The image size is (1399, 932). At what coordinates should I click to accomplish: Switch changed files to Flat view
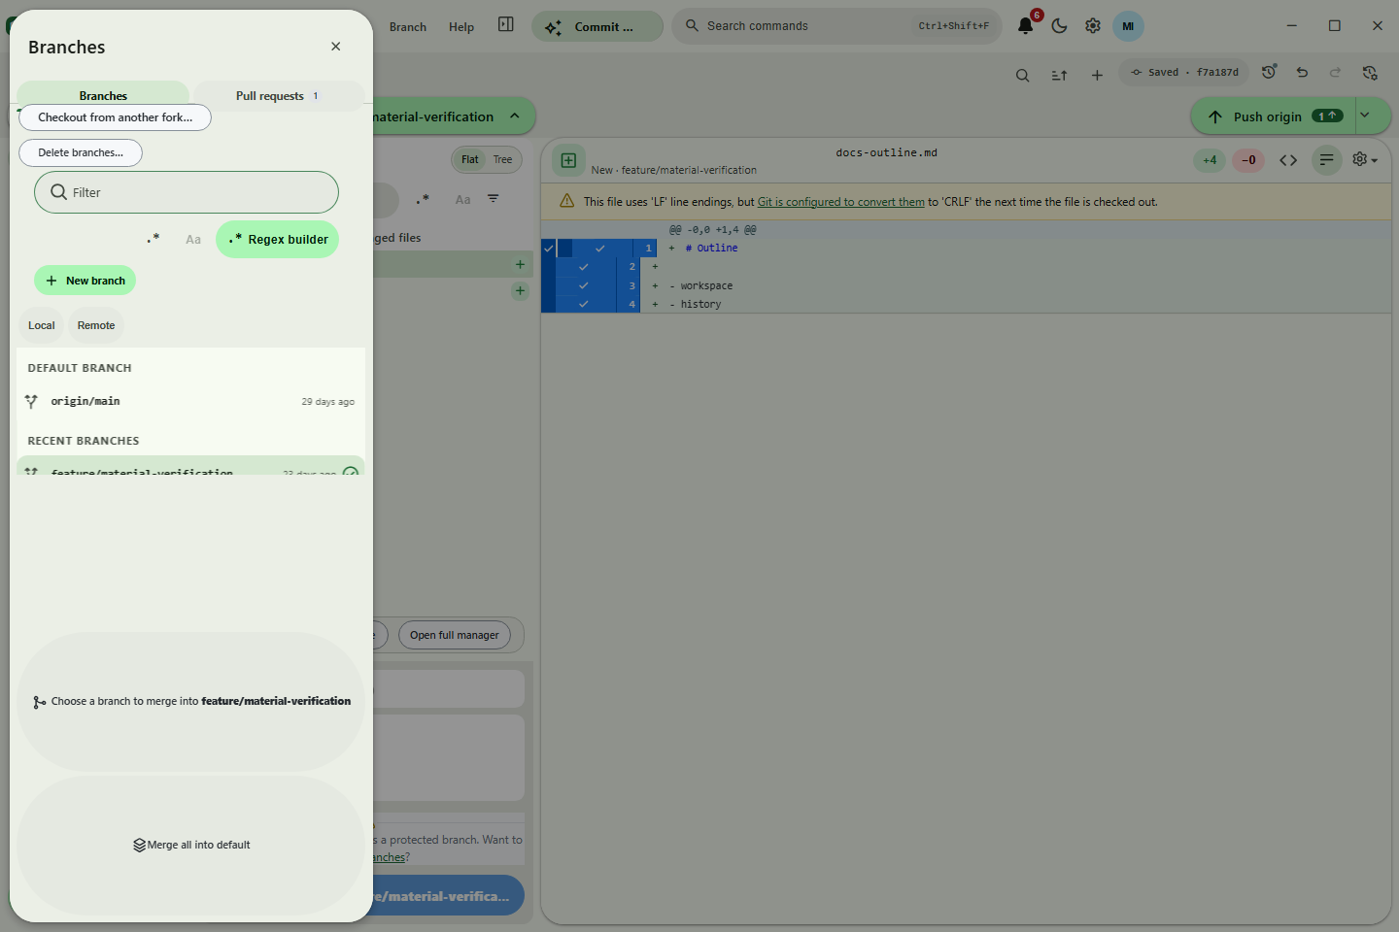click(470, 159)
